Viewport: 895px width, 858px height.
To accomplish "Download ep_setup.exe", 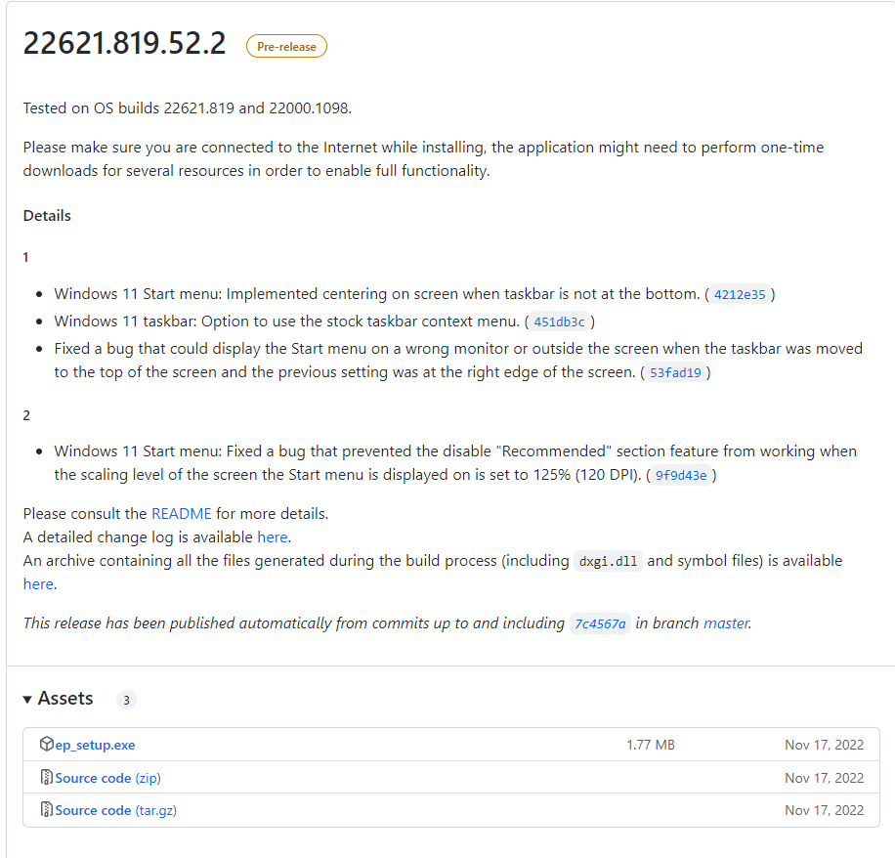I will pos(95,745).
